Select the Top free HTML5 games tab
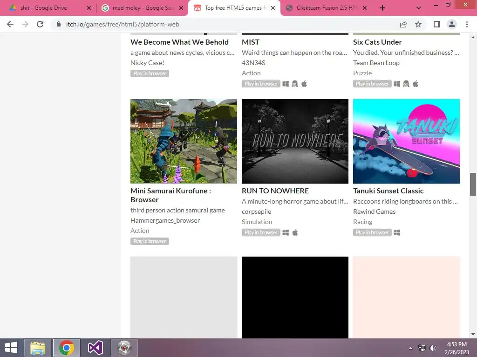This screenshot has height=357, width=477. [233, 8]
